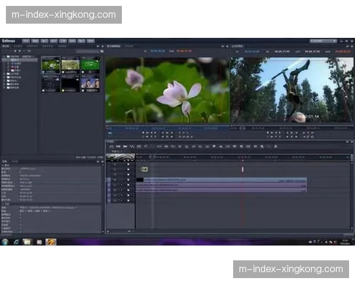
Task: Switch to the Edimax app taskbar icon
Action: [50, 242]
